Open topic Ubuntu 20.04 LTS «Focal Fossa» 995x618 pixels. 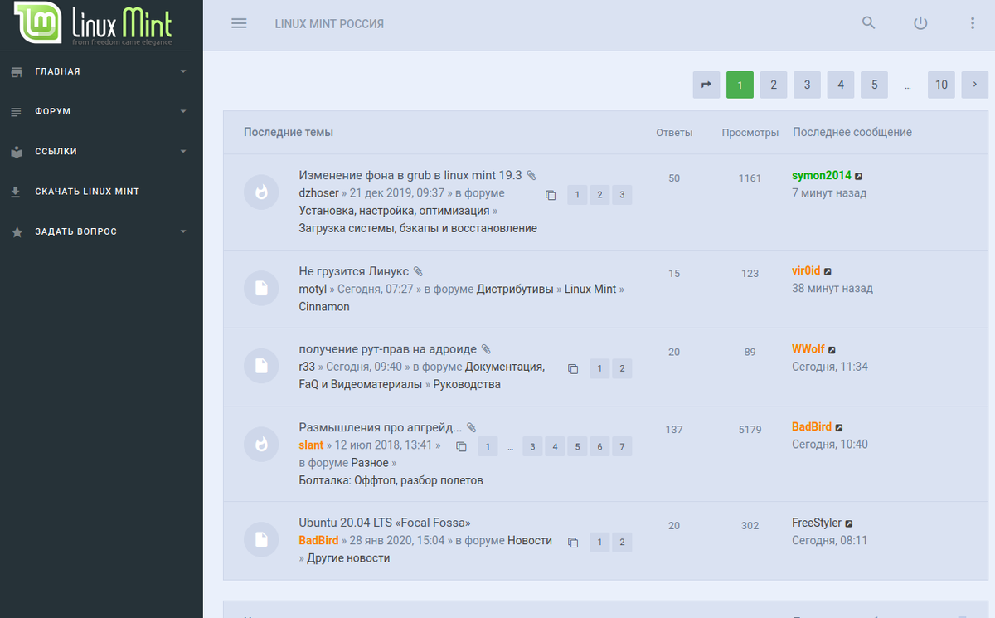click(x=385, y=523)
